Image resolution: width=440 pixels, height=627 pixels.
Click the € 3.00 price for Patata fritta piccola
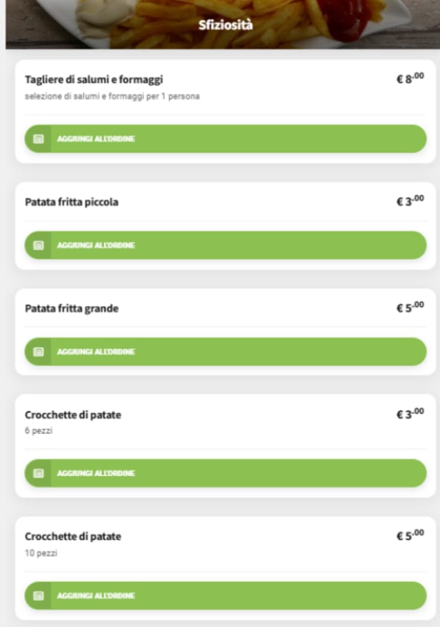[x=410, y=201]
